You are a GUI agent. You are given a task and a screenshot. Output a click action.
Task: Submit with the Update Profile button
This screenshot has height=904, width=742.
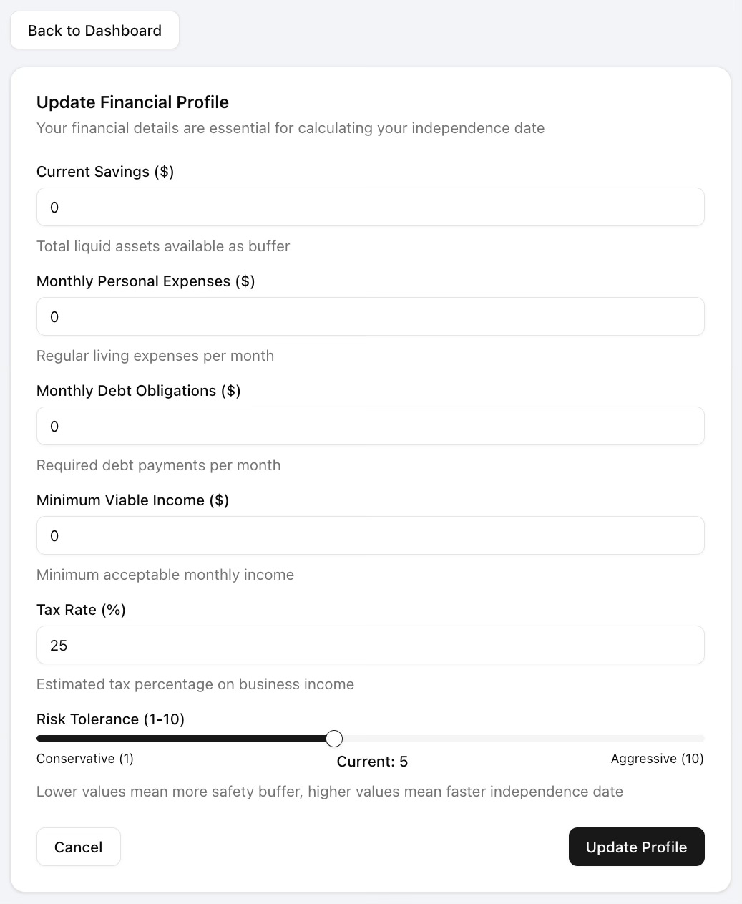click(636, 847)
